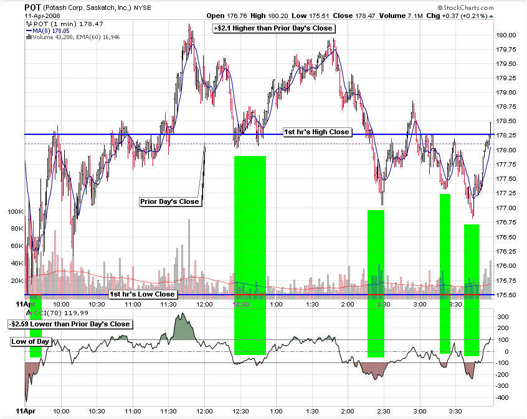Click the 1:00 time label below the CCI panel
This screenshot has height=419, width=527.
point(277,412)
